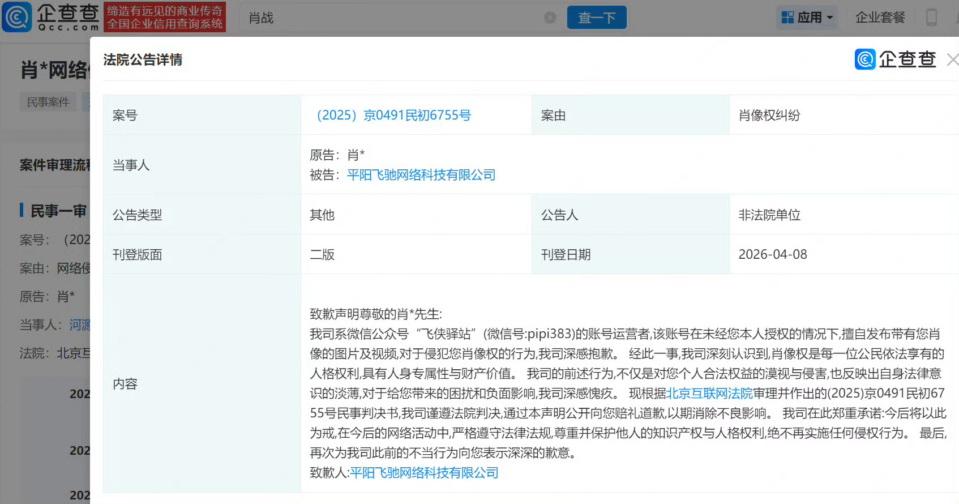Click the 企查查 logo in dialog header
Image resolution: width=959 pixels, height=504 pixels.
click(x=895, y=59)
